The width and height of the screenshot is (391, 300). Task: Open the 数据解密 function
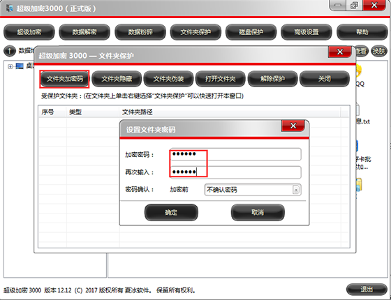pos(84,32)
